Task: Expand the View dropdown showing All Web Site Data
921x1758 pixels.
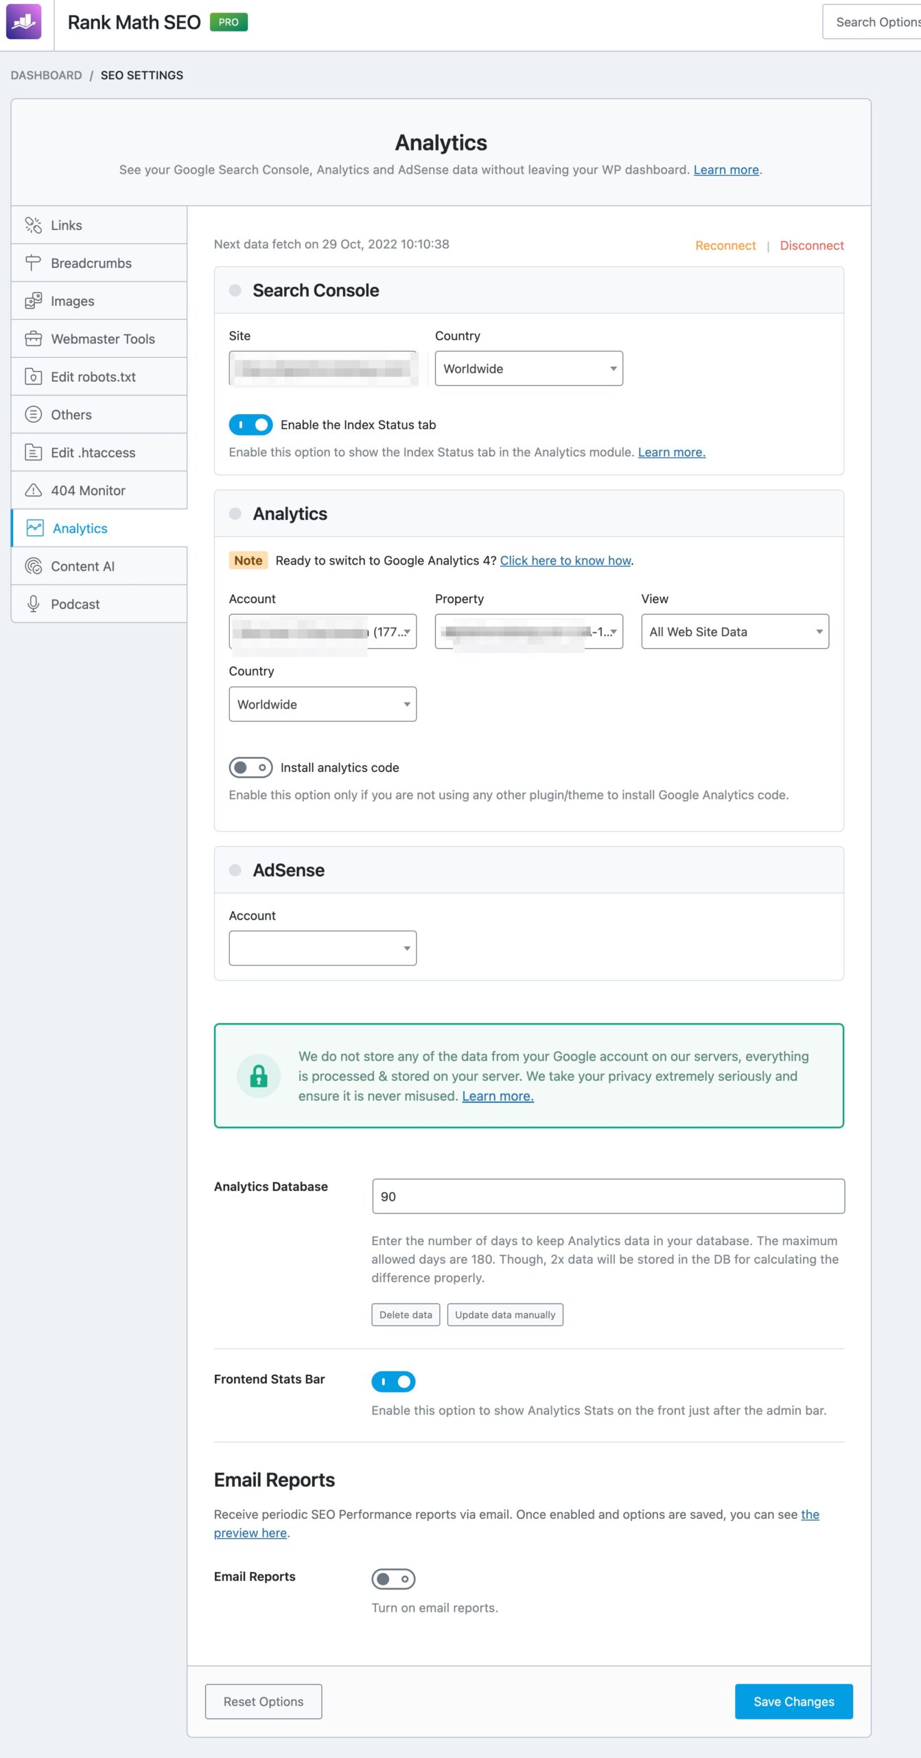Action: 734,632
